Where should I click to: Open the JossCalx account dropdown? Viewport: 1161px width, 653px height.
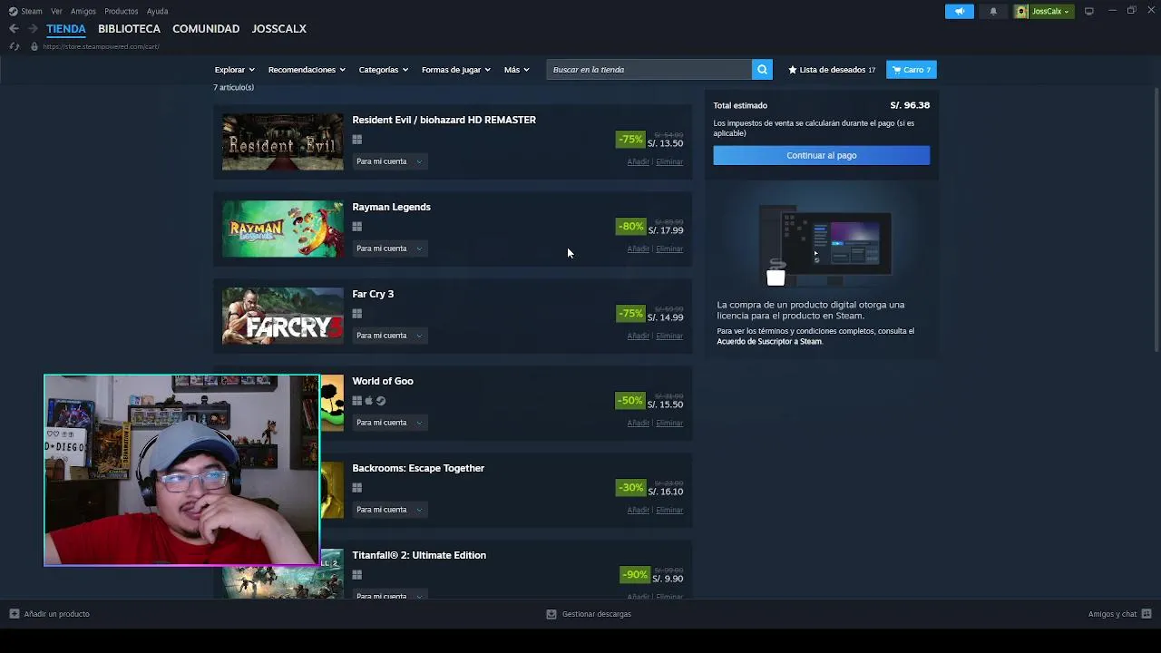1050,11
